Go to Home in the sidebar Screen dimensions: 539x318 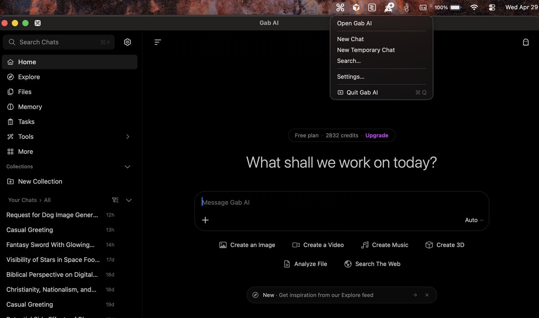(70, 62)
